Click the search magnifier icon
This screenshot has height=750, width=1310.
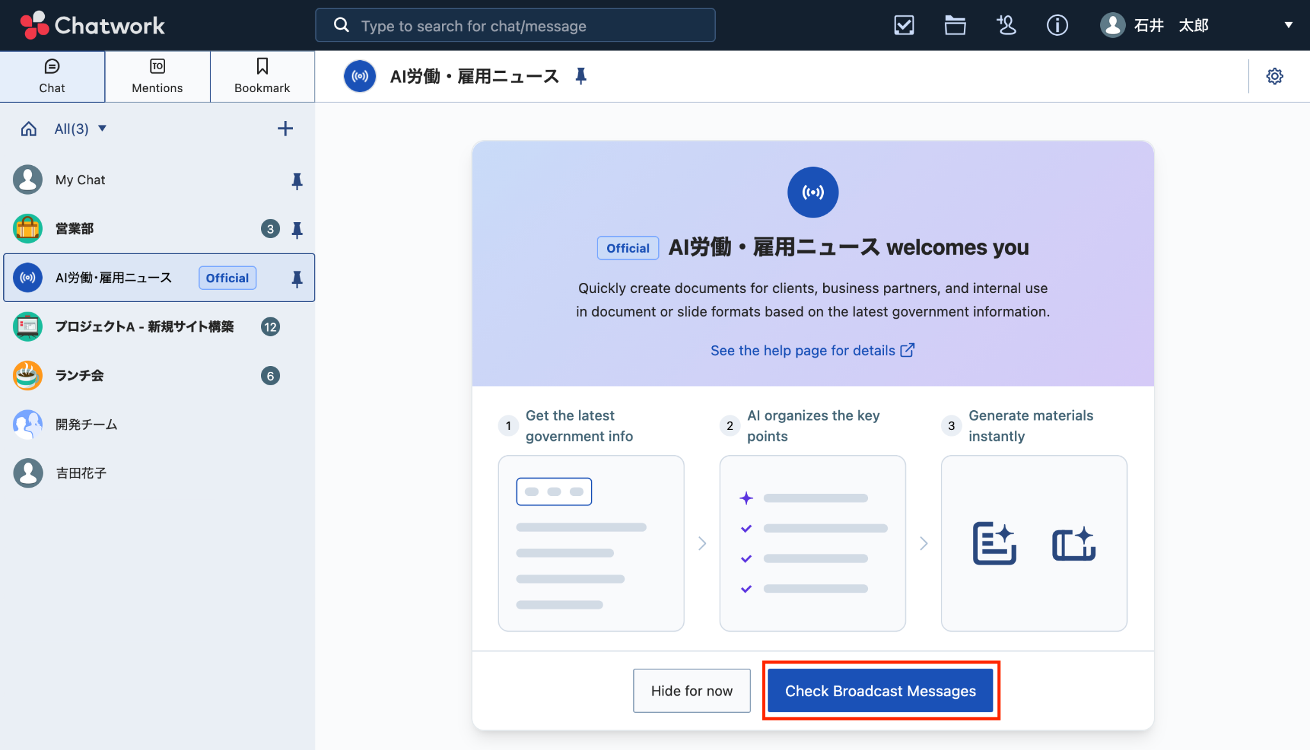coord(342,26)
